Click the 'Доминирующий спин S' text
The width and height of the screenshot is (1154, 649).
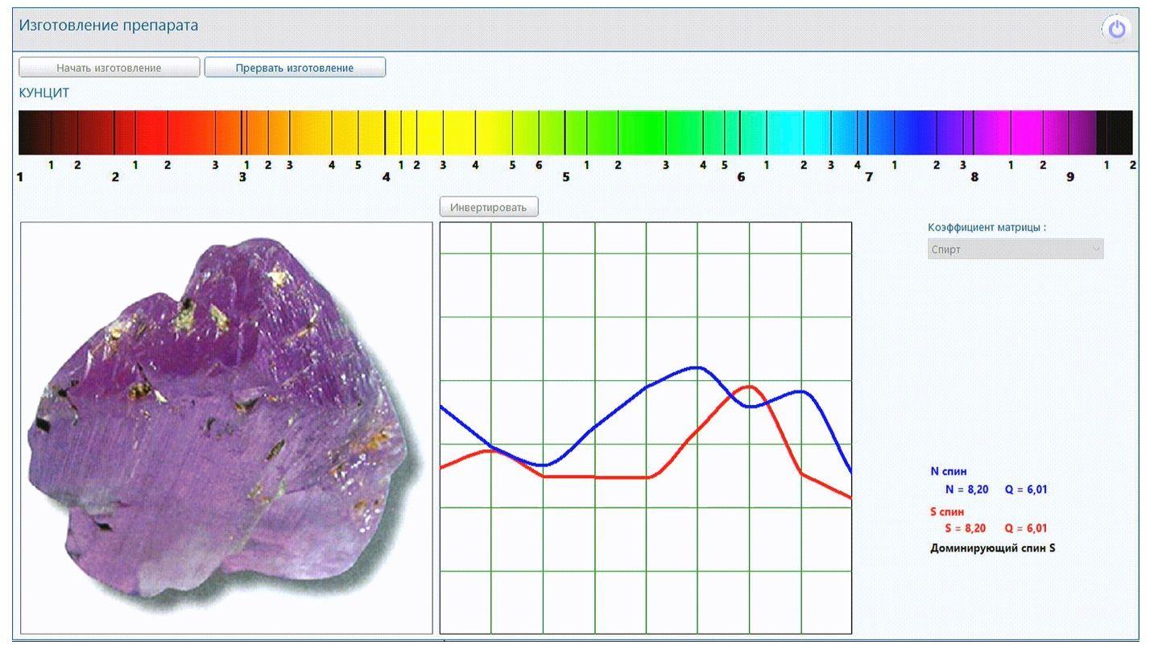[x=992, y=548]
